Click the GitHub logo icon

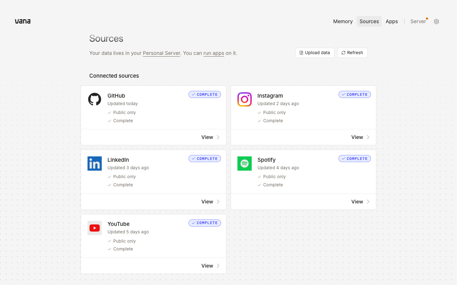95,99
